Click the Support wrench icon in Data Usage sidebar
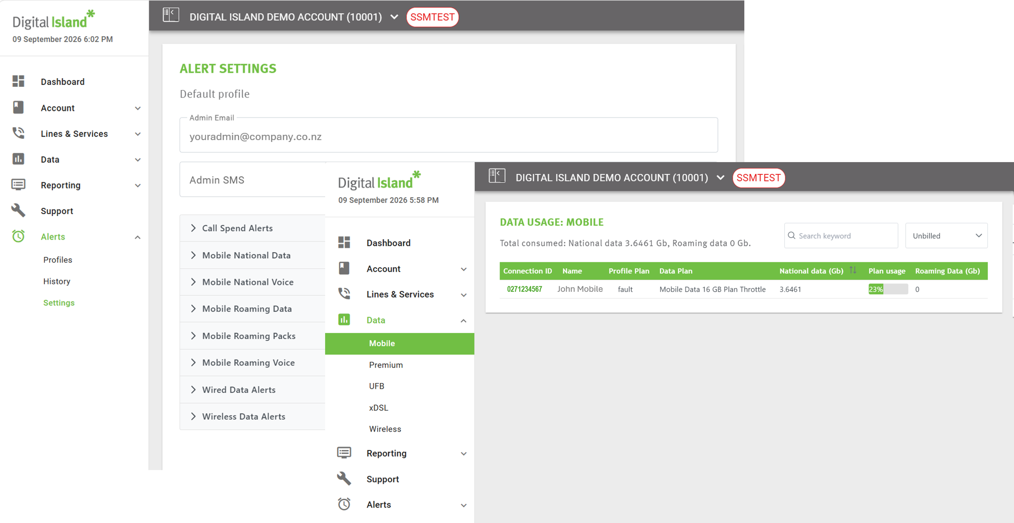 [x=344, y=478]
